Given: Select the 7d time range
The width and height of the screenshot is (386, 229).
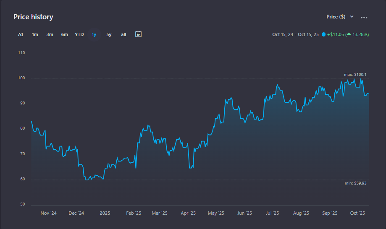Looking at the screenshot, I should [20, 34].
